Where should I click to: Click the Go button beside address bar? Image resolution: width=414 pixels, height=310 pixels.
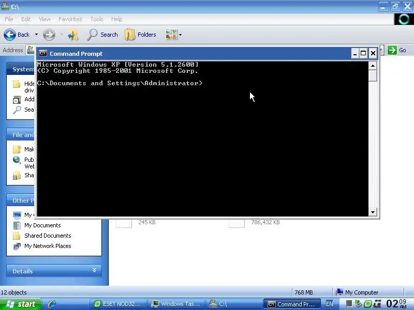(397, 50)
